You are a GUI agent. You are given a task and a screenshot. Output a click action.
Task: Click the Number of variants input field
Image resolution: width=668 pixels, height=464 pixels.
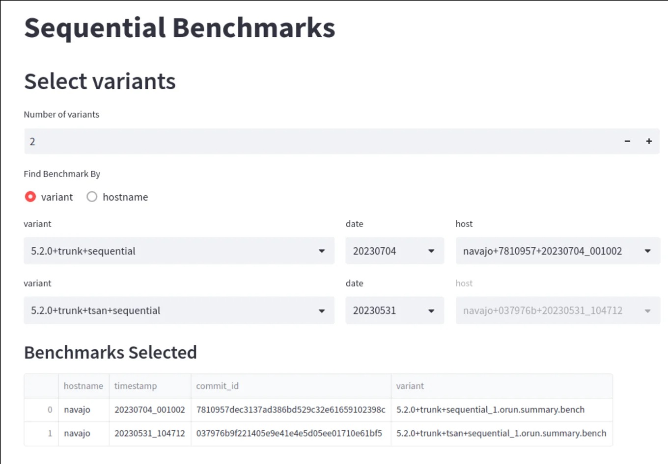coord(196,141)
